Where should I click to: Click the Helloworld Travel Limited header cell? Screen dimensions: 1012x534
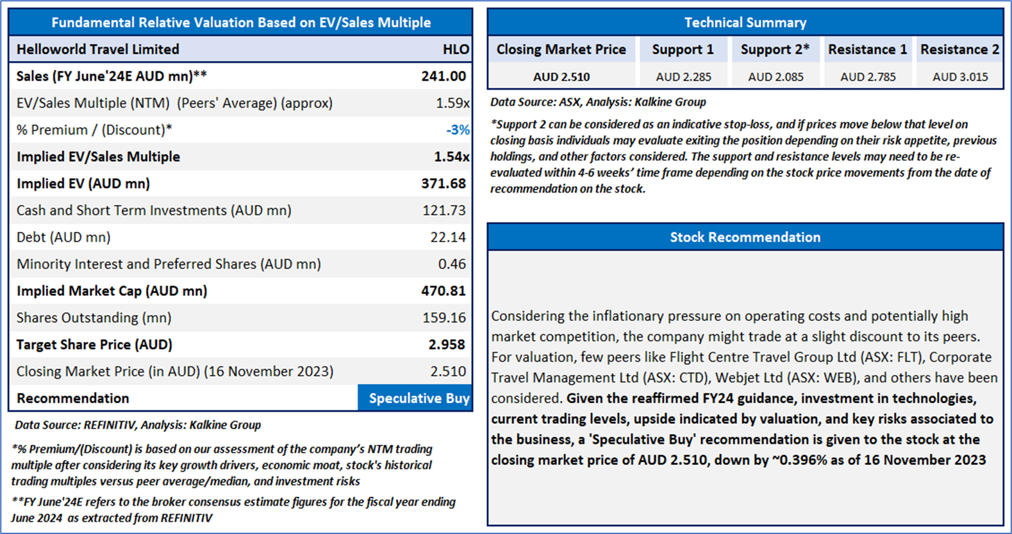click(x=98, y=49)
